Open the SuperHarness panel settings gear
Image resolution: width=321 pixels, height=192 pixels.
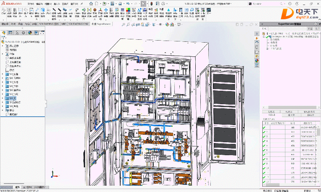click(x=316, y=24)
